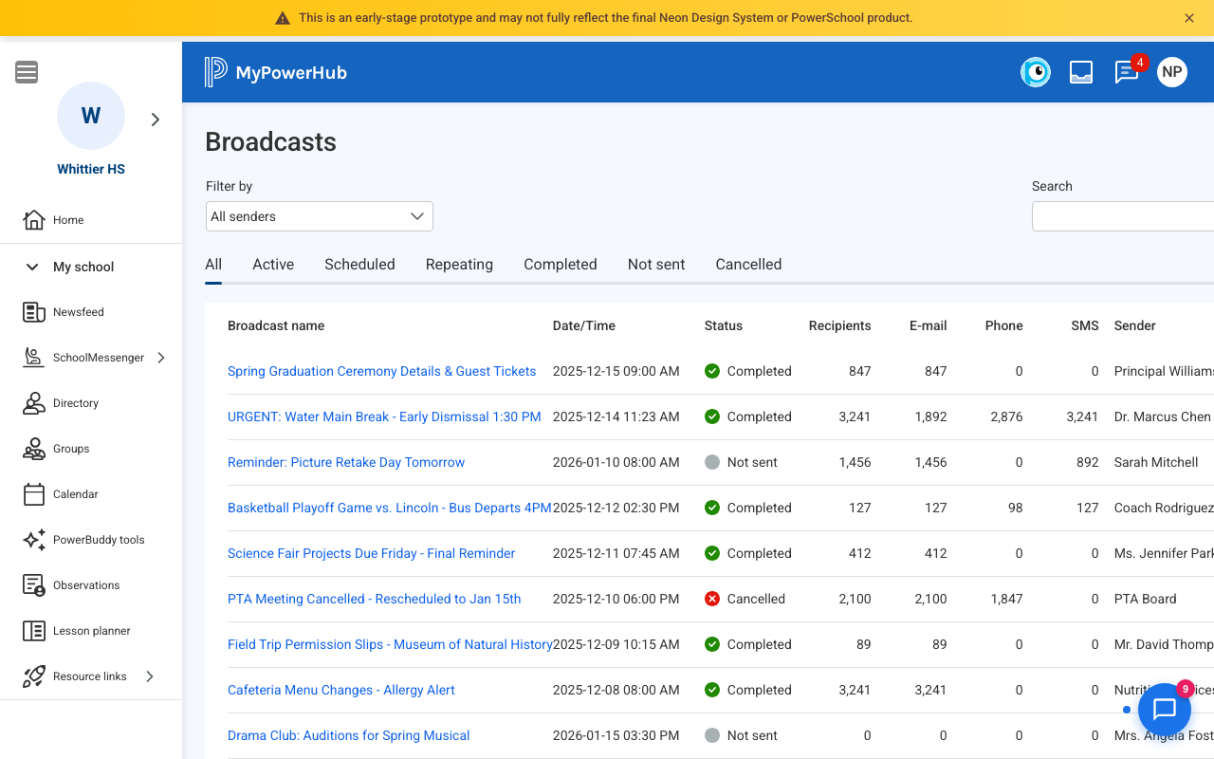The image size is (1214, 759).
Task: Switch to the Cancelled tab
Action: [x=748, y=265]
